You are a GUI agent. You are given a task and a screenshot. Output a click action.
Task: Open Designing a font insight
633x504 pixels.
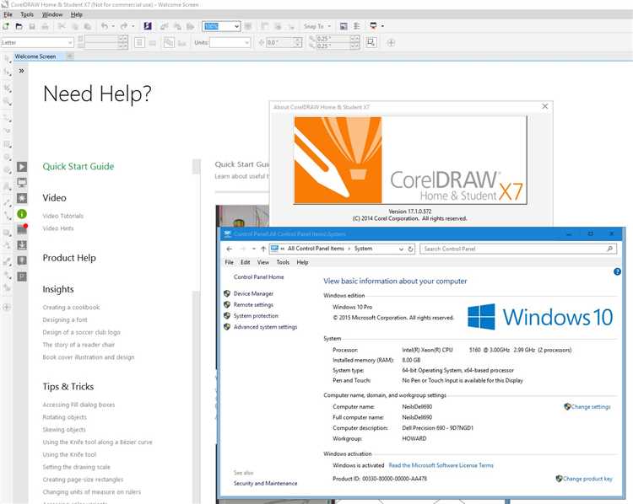(x=65, y=319)
